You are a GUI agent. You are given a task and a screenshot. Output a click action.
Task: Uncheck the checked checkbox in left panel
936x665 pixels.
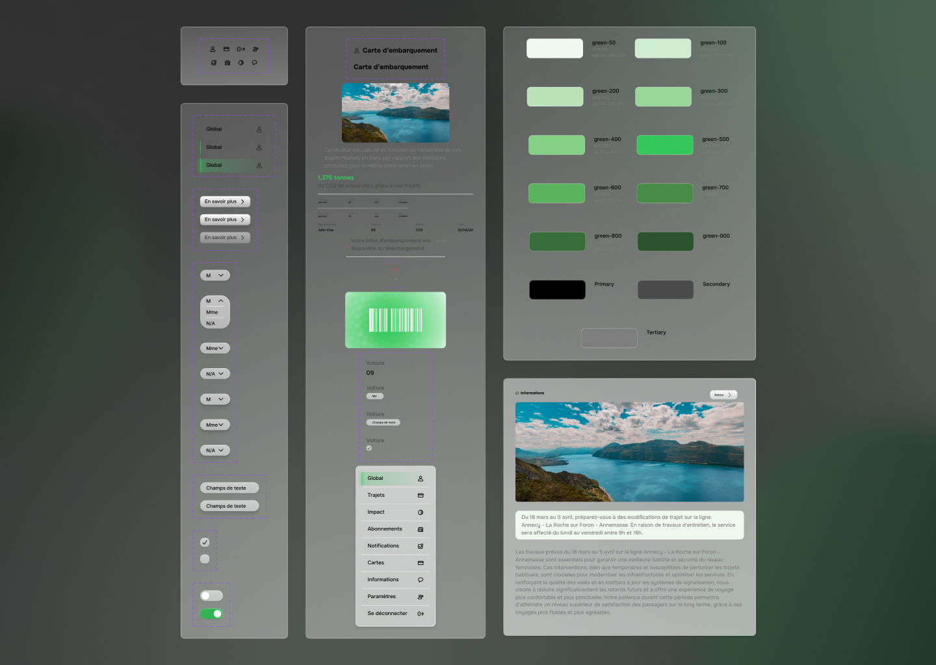pos(205,542)
